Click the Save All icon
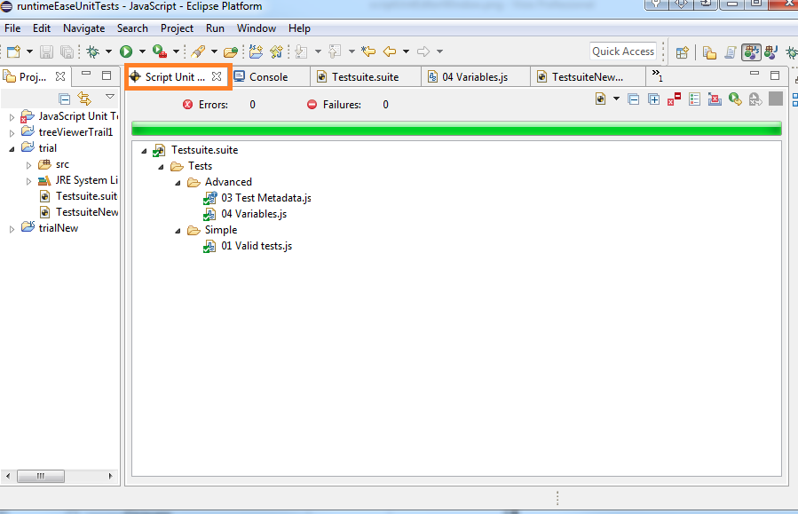The image size is (798, 514). (x=67, y=51)
